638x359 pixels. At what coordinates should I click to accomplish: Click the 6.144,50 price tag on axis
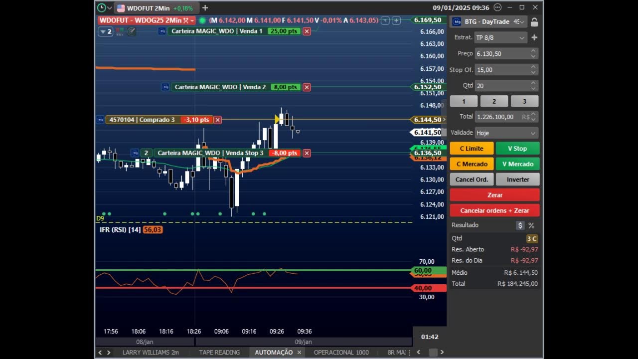pyautogui.click(x=427, y=120)
